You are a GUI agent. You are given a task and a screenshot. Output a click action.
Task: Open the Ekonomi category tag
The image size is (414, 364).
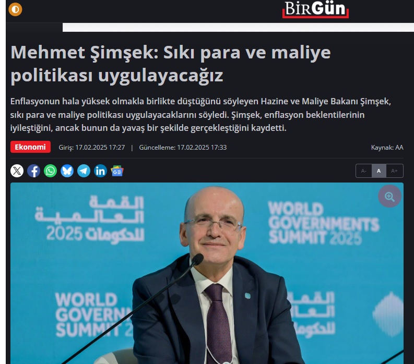point(30,147)
